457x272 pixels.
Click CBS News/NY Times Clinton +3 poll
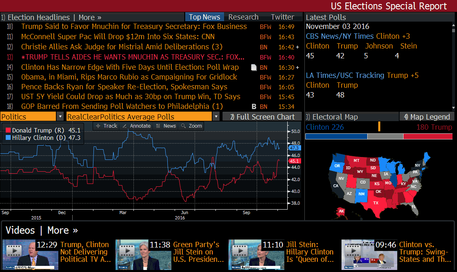pyautogui.click(x=358, y=36)
